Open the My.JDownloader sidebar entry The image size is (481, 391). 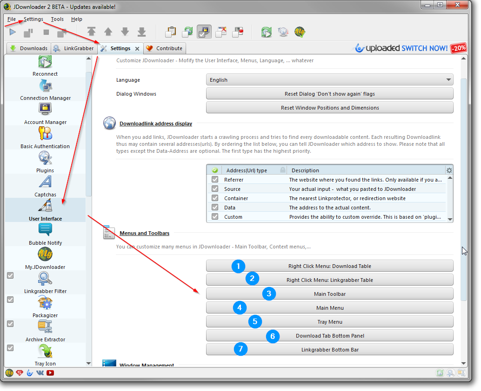(x=45, y=259)
